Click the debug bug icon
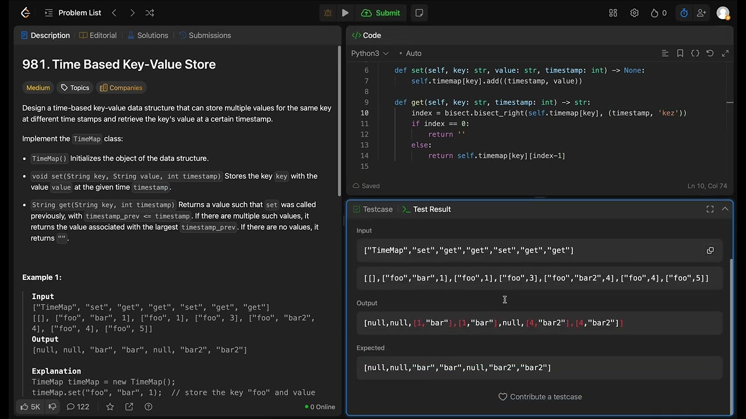 coord(328,13)
